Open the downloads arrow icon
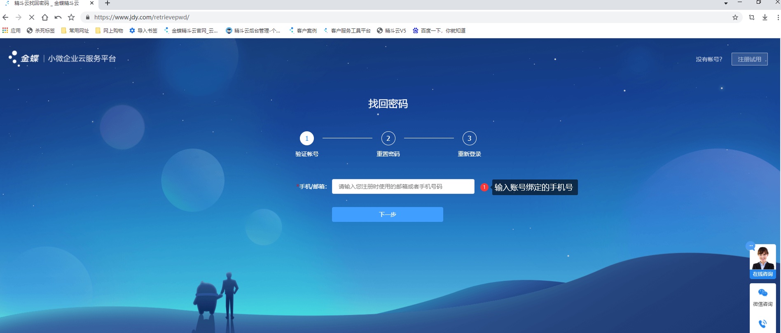The height and width of the screenshot is (333, 781). 765,17
